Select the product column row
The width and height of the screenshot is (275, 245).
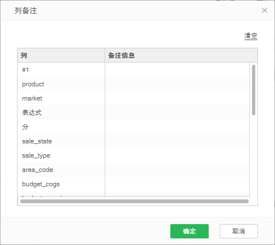[61, 84]
